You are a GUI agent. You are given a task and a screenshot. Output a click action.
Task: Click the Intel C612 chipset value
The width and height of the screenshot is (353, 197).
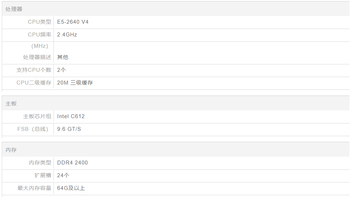pyautogui.click(x=71, y=116)
